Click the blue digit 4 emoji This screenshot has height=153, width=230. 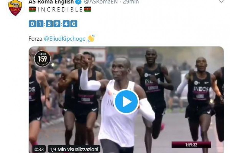(66, 24)
